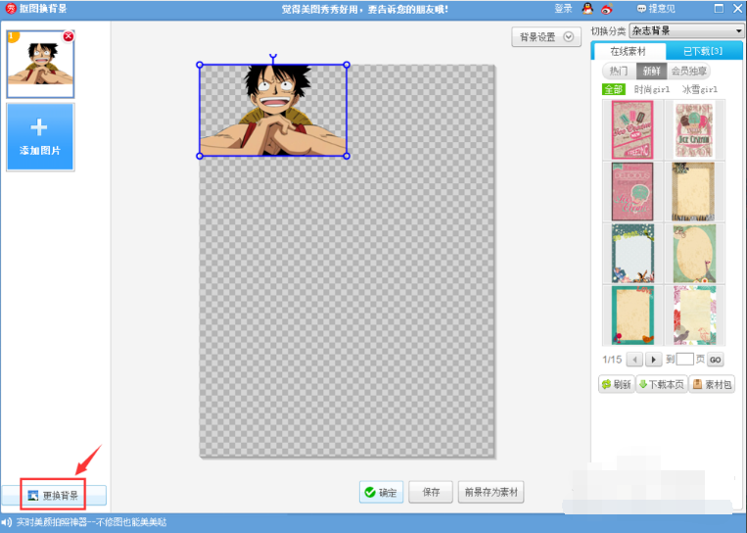The height and width of the screenshot is (533, 747).
Task: Click the 更换背景 change background button
Action: 53,496
